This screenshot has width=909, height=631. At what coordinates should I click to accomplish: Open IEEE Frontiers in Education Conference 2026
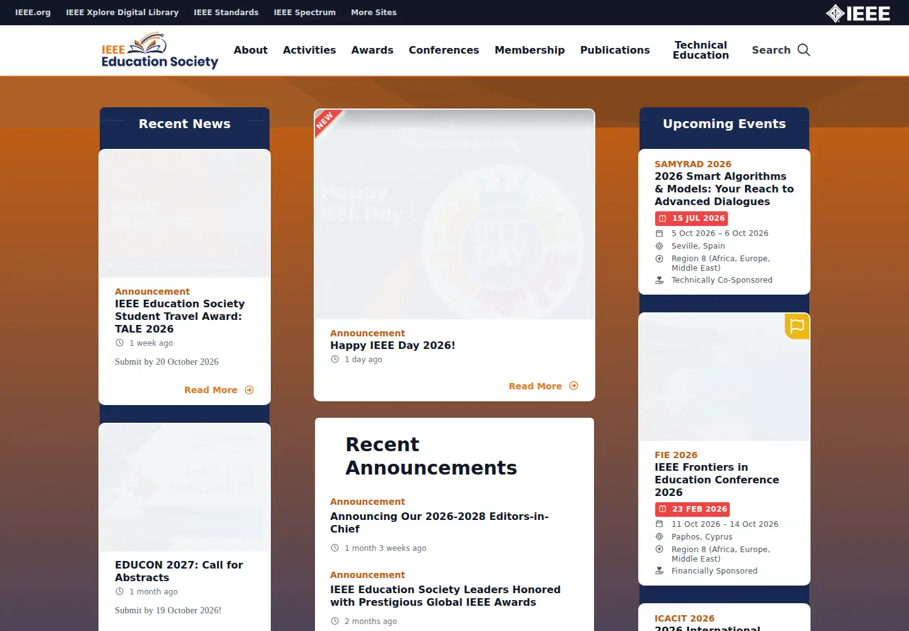(716, 480)
